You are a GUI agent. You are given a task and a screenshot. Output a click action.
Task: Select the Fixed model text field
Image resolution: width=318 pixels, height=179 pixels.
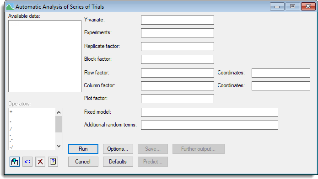tap(210, 112)
